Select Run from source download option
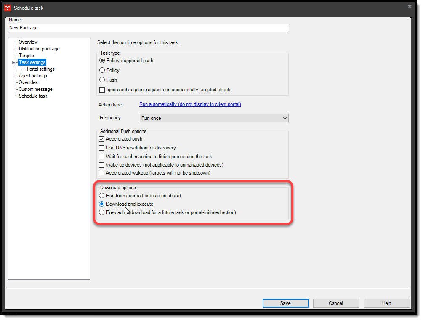423x321 pixels. coord(101,195)
